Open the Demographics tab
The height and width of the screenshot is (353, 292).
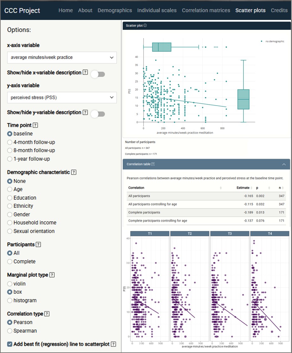[x=115, y=10]
